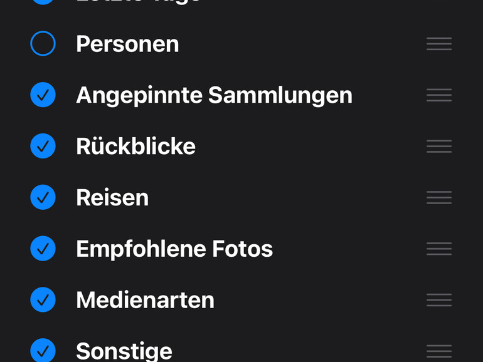
Task: Tap the Angepinnte Sammlungen label
Action: pos(214,95)
